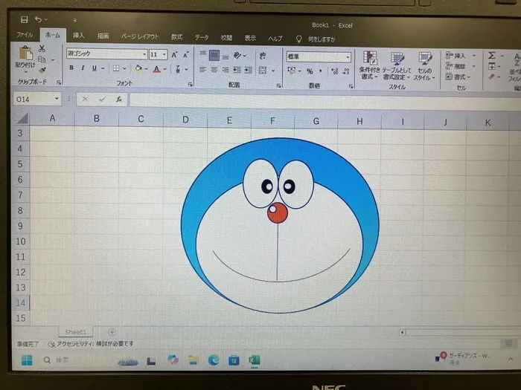Viewport: 521px width, 390px height.
Task: Select the Sheet1 worksheet tab
Action: [x=75, y=331]
